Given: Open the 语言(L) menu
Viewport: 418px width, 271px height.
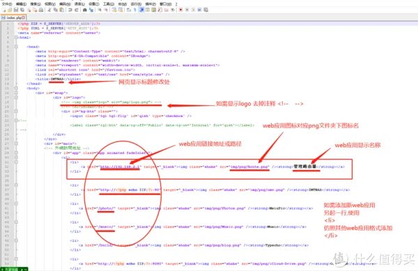Looking at the screenshot, I should point(79,4).
